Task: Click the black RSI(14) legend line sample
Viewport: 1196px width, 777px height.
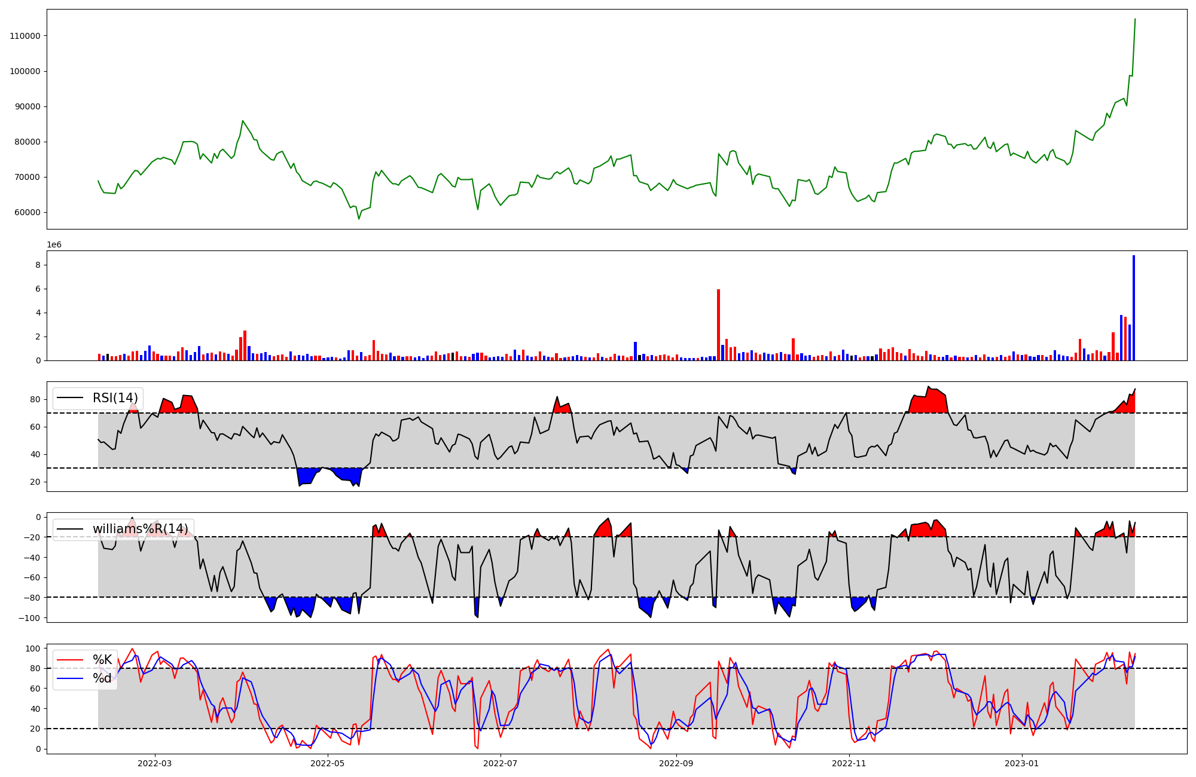Action: 70,398
